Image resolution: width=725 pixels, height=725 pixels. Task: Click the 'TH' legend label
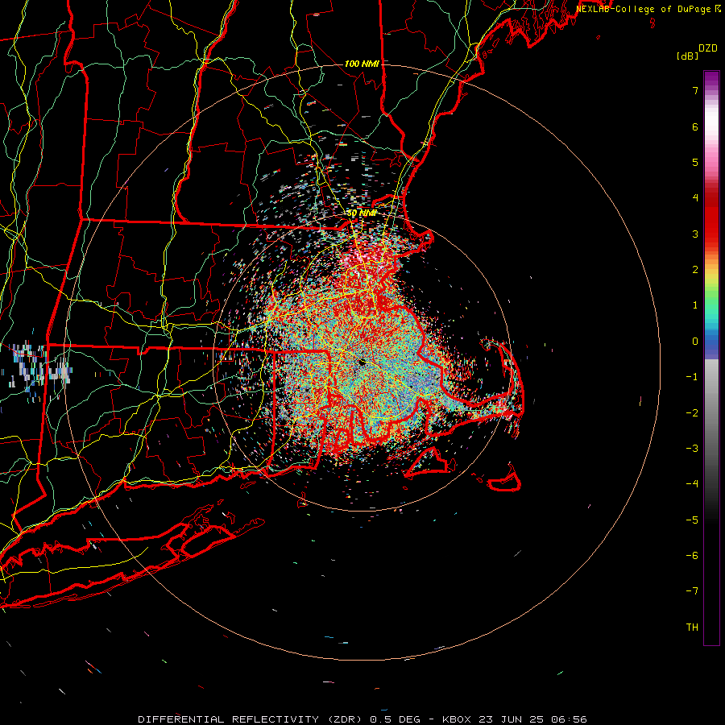click(x=692, y=628)
